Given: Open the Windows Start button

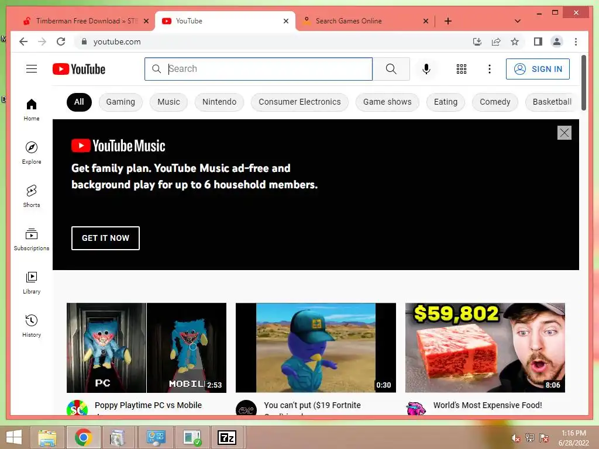Looking at the screenshot, I should [14, 437].
